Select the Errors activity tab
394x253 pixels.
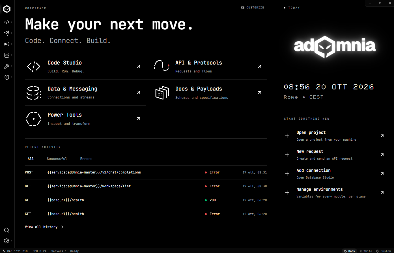[86, 159]
